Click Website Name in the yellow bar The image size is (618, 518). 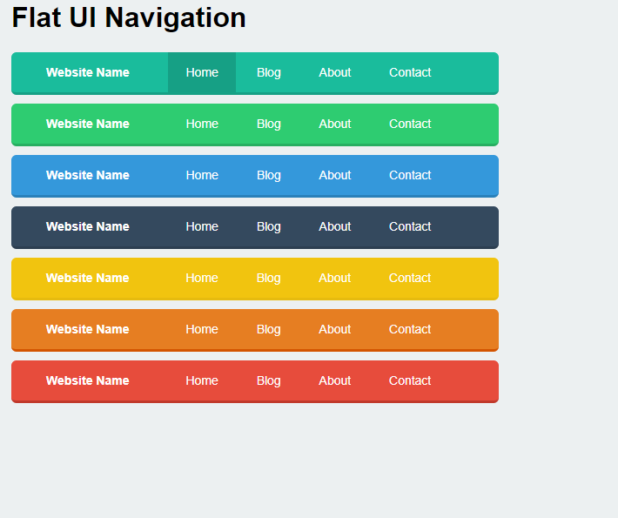88,278
